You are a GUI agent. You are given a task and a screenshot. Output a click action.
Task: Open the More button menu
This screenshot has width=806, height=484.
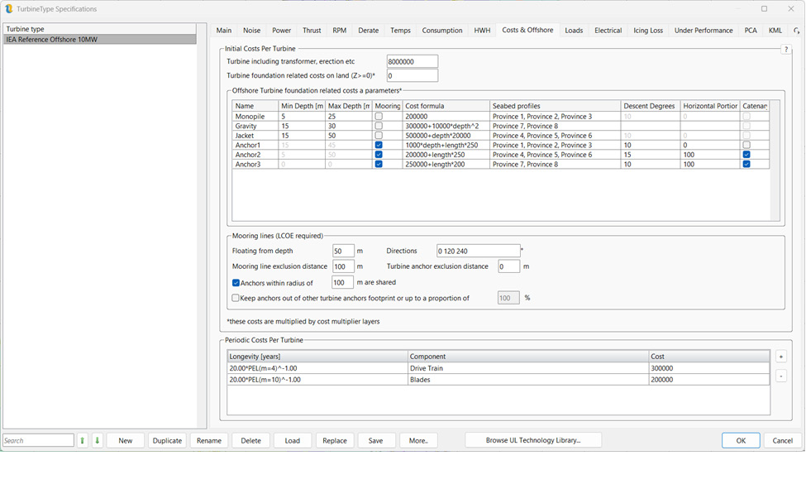418,439
